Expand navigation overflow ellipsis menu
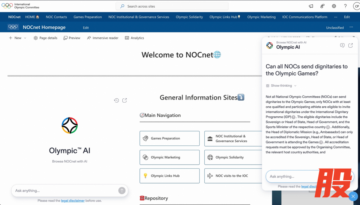Image resolution: width=360 pixels, height=205 pixels. click(336, 17)
